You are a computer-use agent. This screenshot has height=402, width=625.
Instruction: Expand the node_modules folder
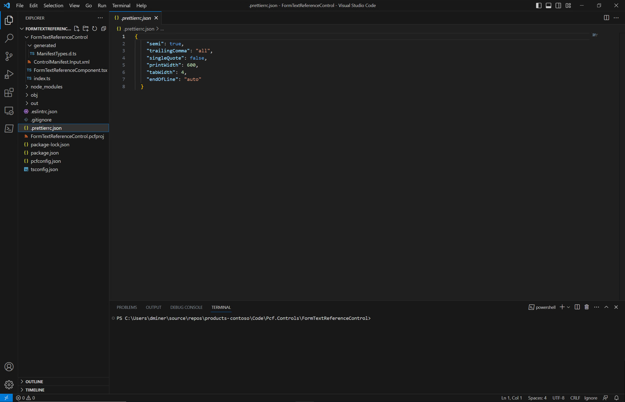[x=47, y=87]
